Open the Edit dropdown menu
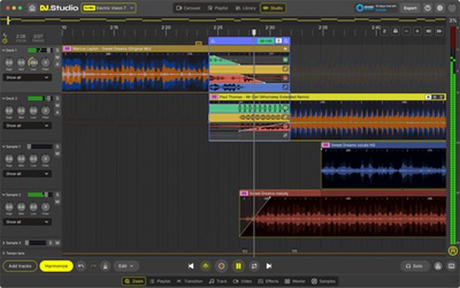 [x=126, y=266]
